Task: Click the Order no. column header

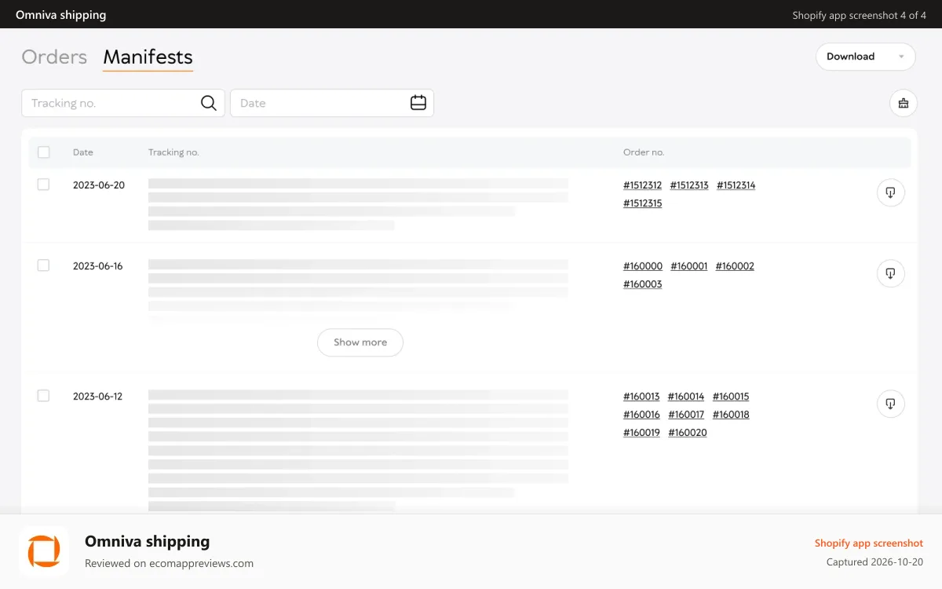Action: pyautogui.click(x=644, y=152)
